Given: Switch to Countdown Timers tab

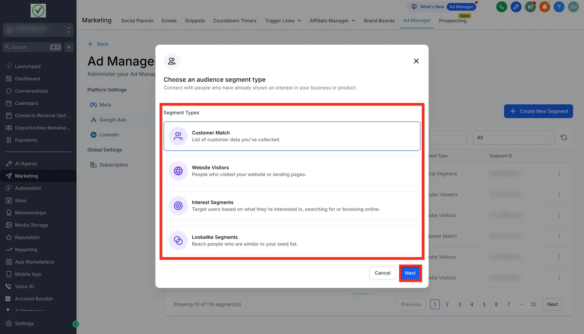Looking at the screenshot, I should [235, 21].
